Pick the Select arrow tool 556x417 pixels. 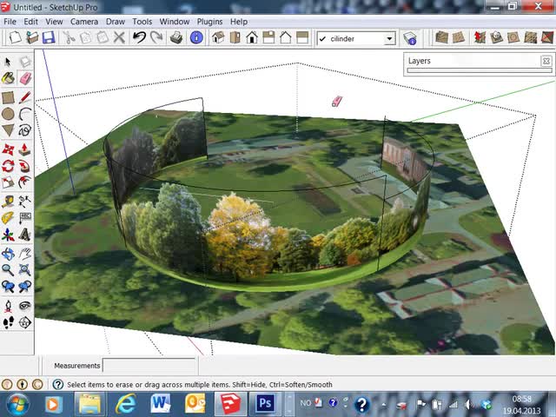tap(8, 62)
